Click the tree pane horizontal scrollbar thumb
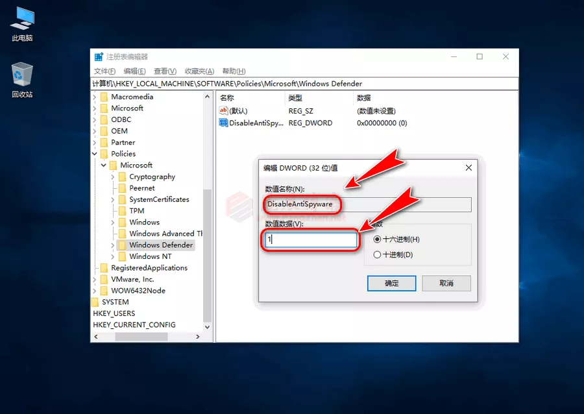 [141, 337]
